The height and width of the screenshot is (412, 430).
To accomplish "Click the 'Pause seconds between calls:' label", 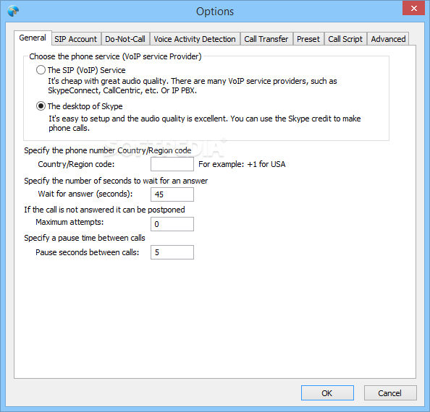I will (87, 252).
